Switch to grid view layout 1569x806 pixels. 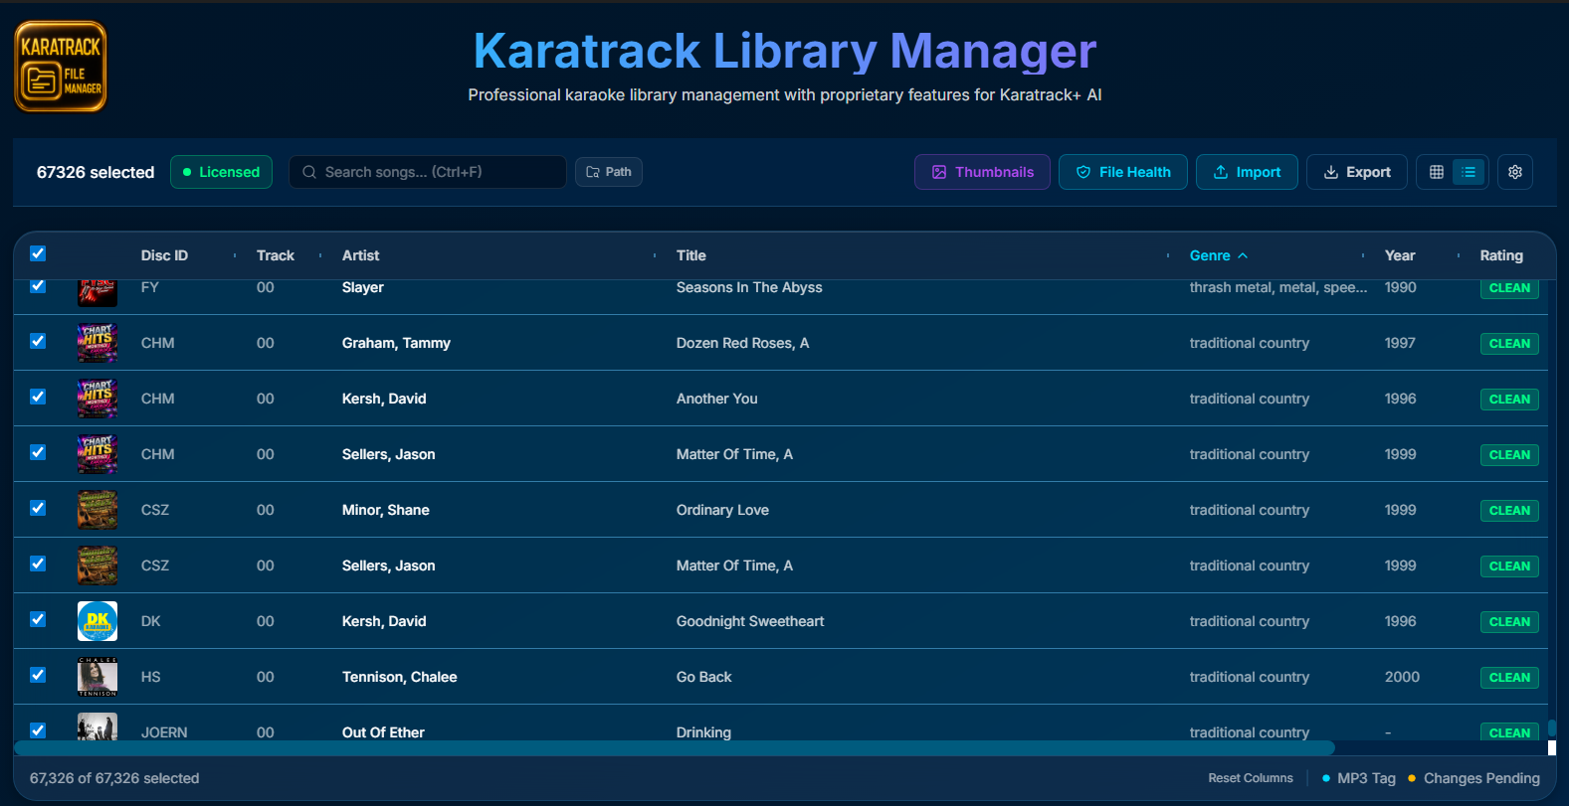[x=1437, y=172]
